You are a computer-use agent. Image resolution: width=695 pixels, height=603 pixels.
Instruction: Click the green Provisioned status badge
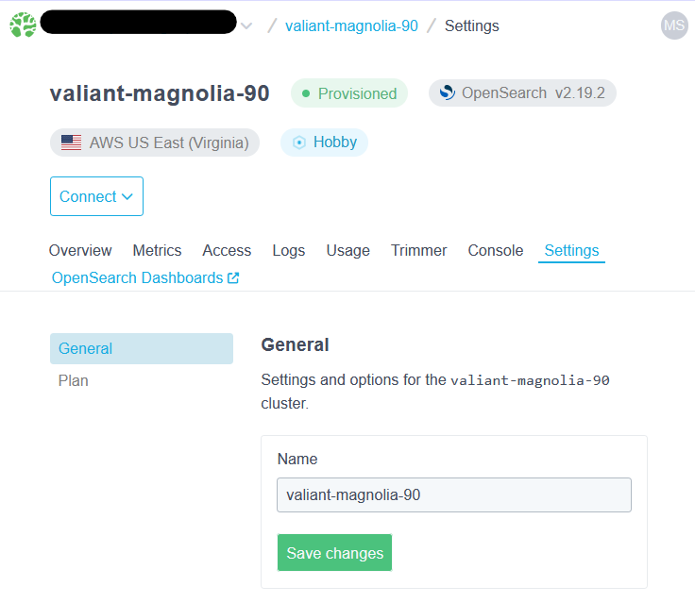point(348,93)
